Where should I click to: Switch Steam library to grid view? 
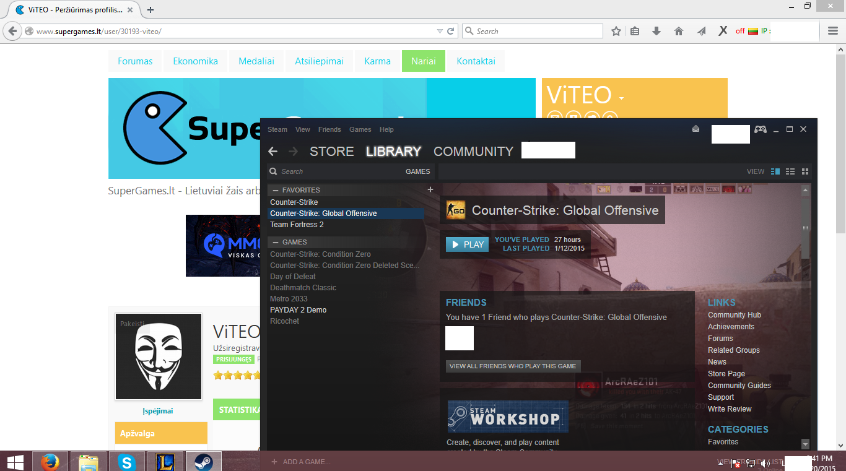pyautogui.click(x=805, y=171)
